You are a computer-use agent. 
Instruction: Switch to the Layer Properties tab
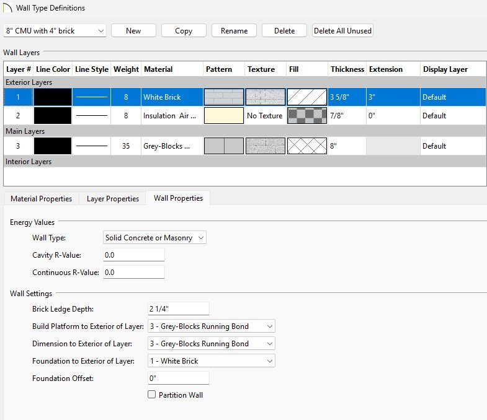point(112,198)
